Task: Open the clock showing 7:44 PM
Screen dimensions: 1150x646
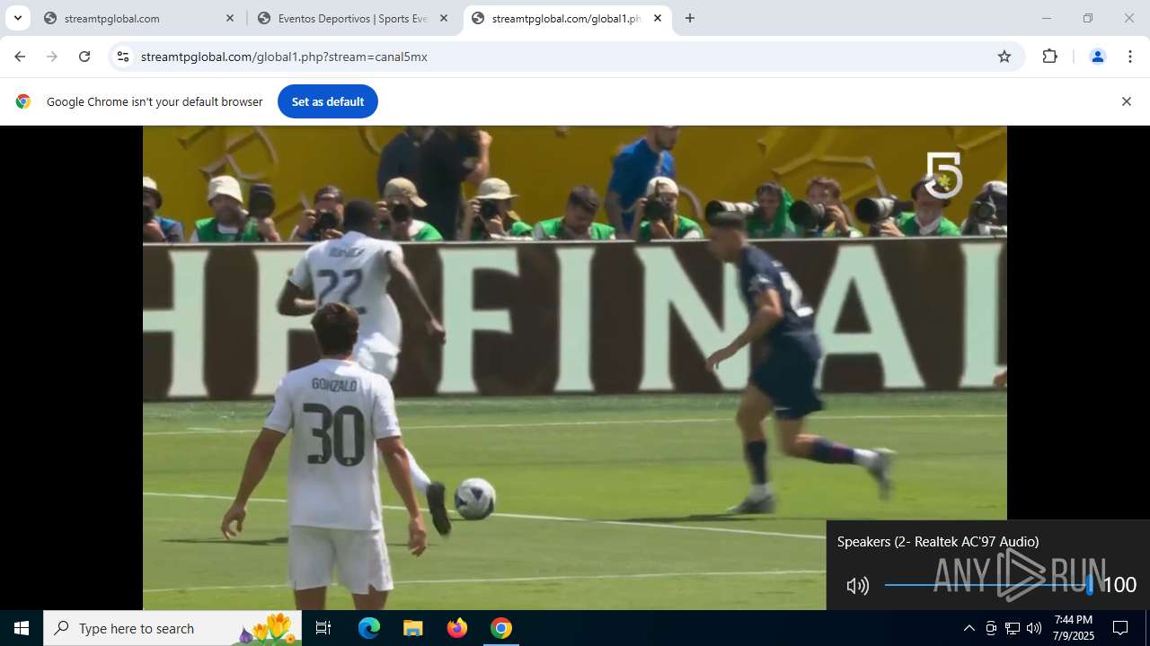Action: click(1074, 628)
